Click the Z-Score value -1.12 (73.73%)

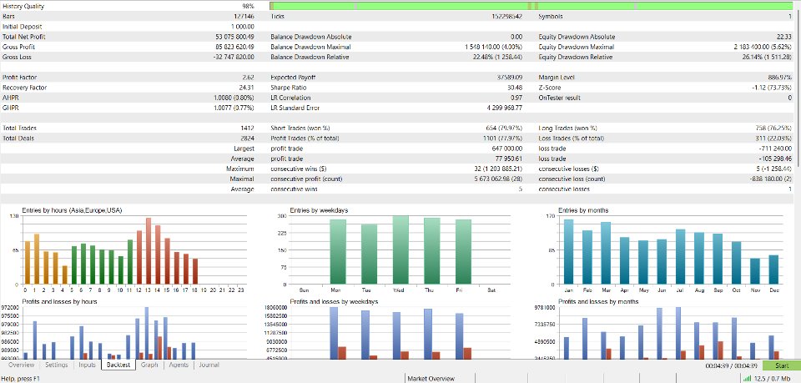coord(770,88)
